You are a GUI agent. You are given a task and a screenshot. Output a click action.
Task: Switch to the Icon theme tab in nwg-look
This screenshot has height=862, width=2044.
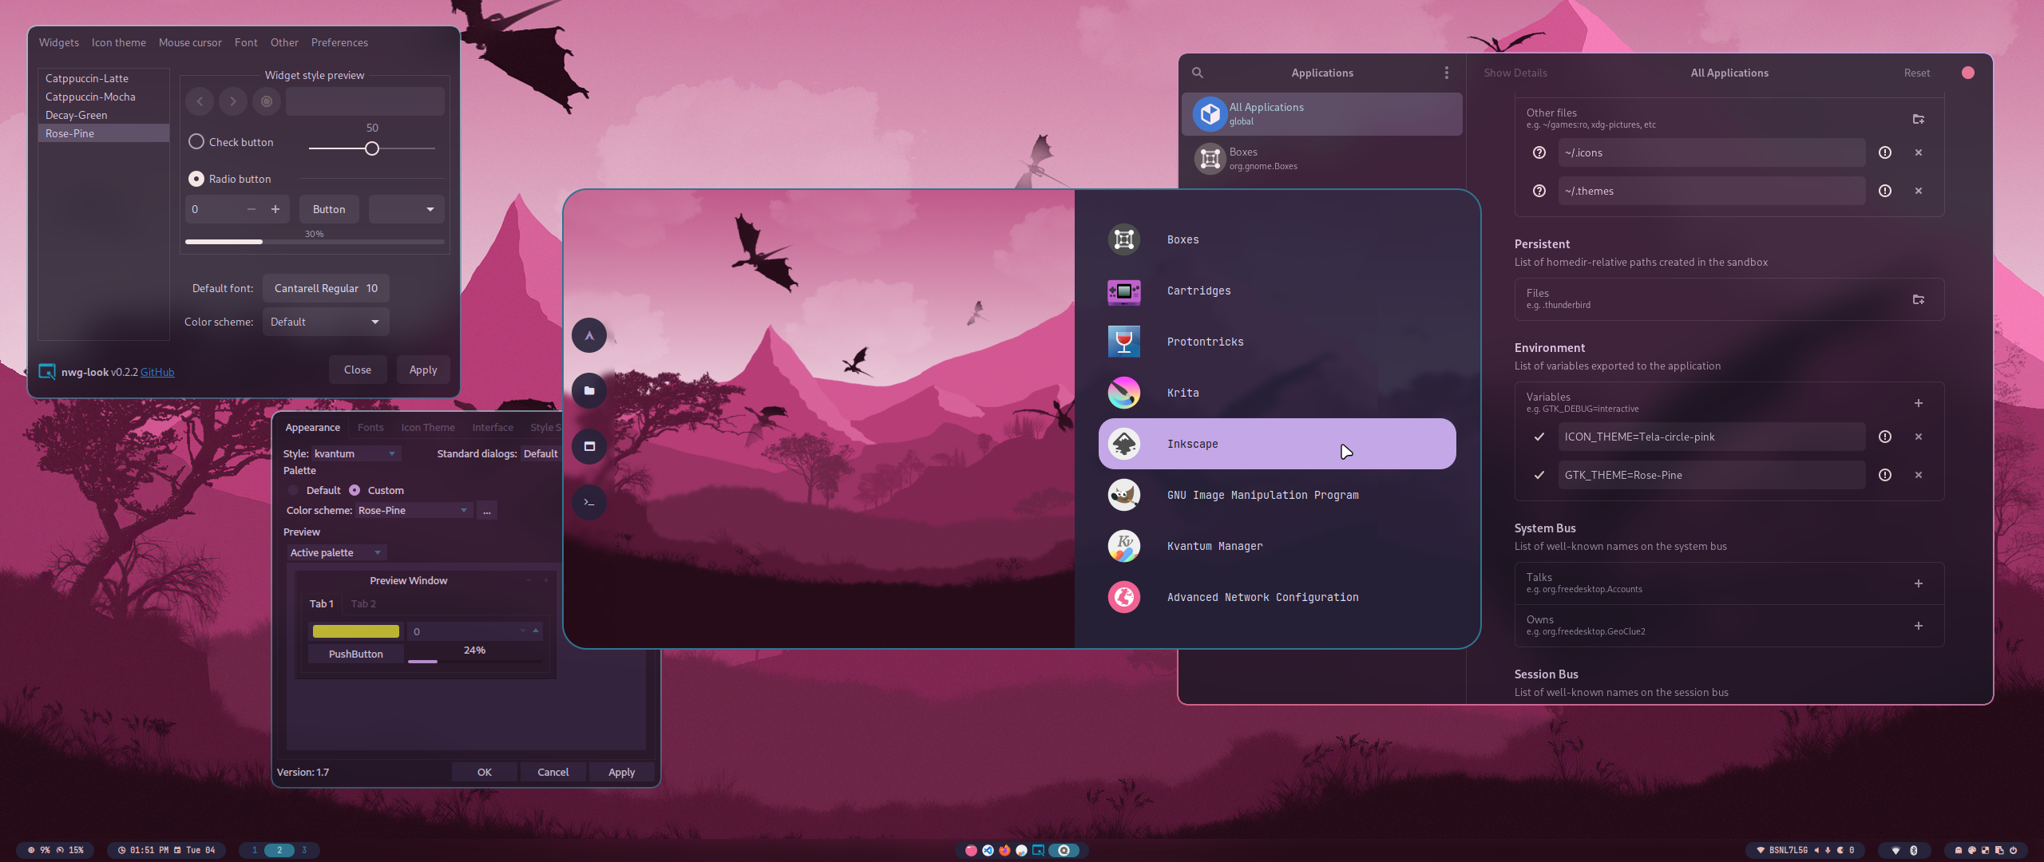(118, 42)
